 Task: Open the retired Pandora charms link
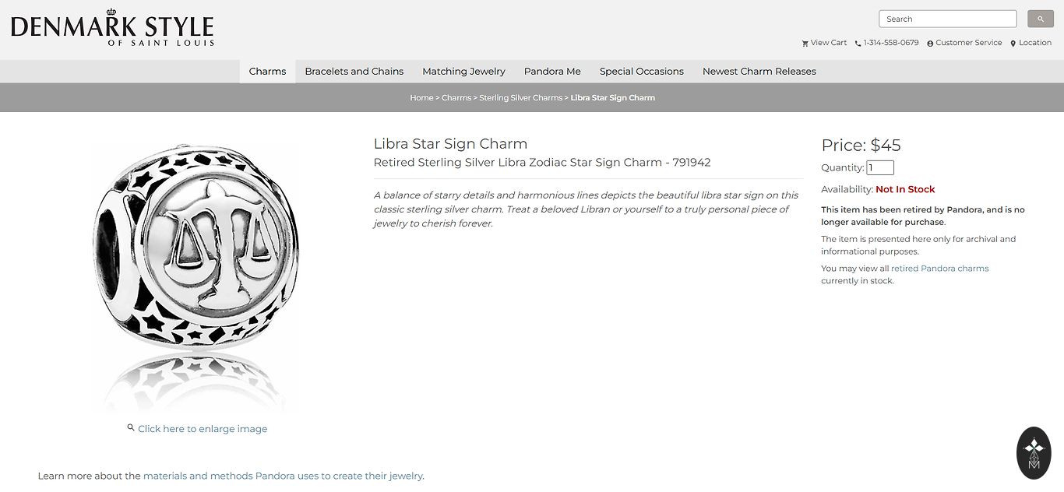coord(940,269)
